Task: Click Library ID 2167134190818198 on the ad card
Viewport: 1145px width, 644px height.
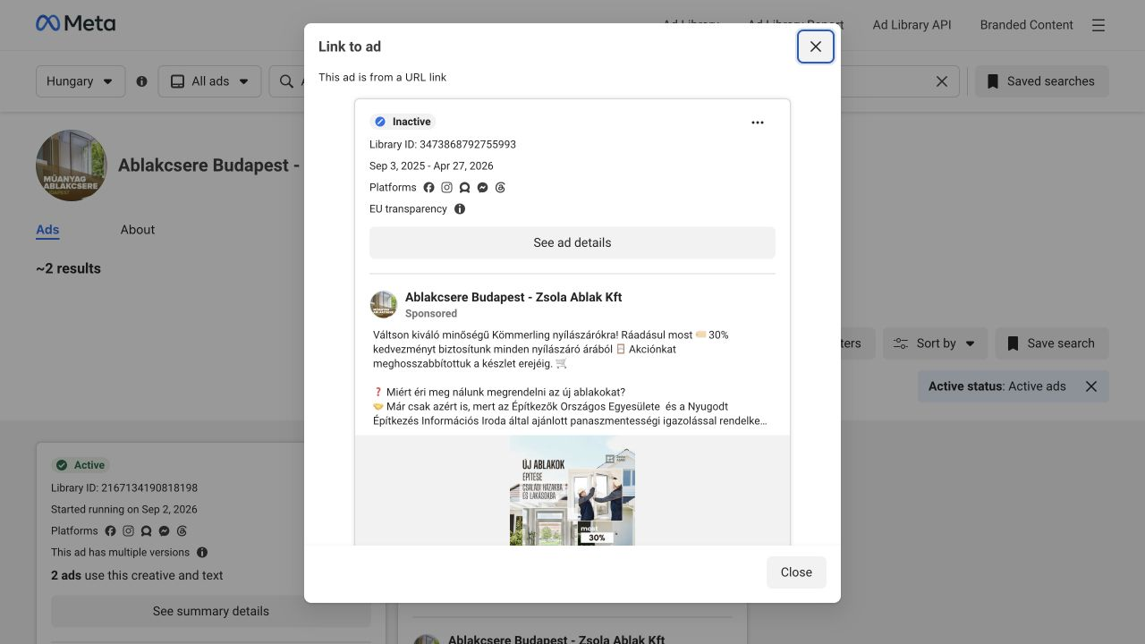Action: click(x=124, y=487)
